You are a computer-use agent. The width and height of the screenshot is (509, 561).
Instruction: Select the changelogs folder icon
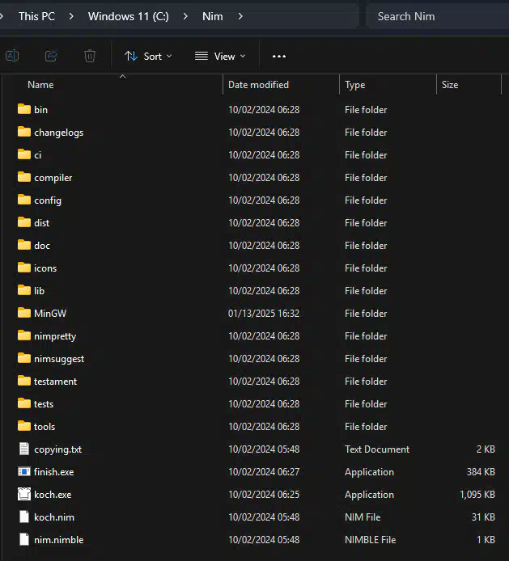(x=24, y=132)
